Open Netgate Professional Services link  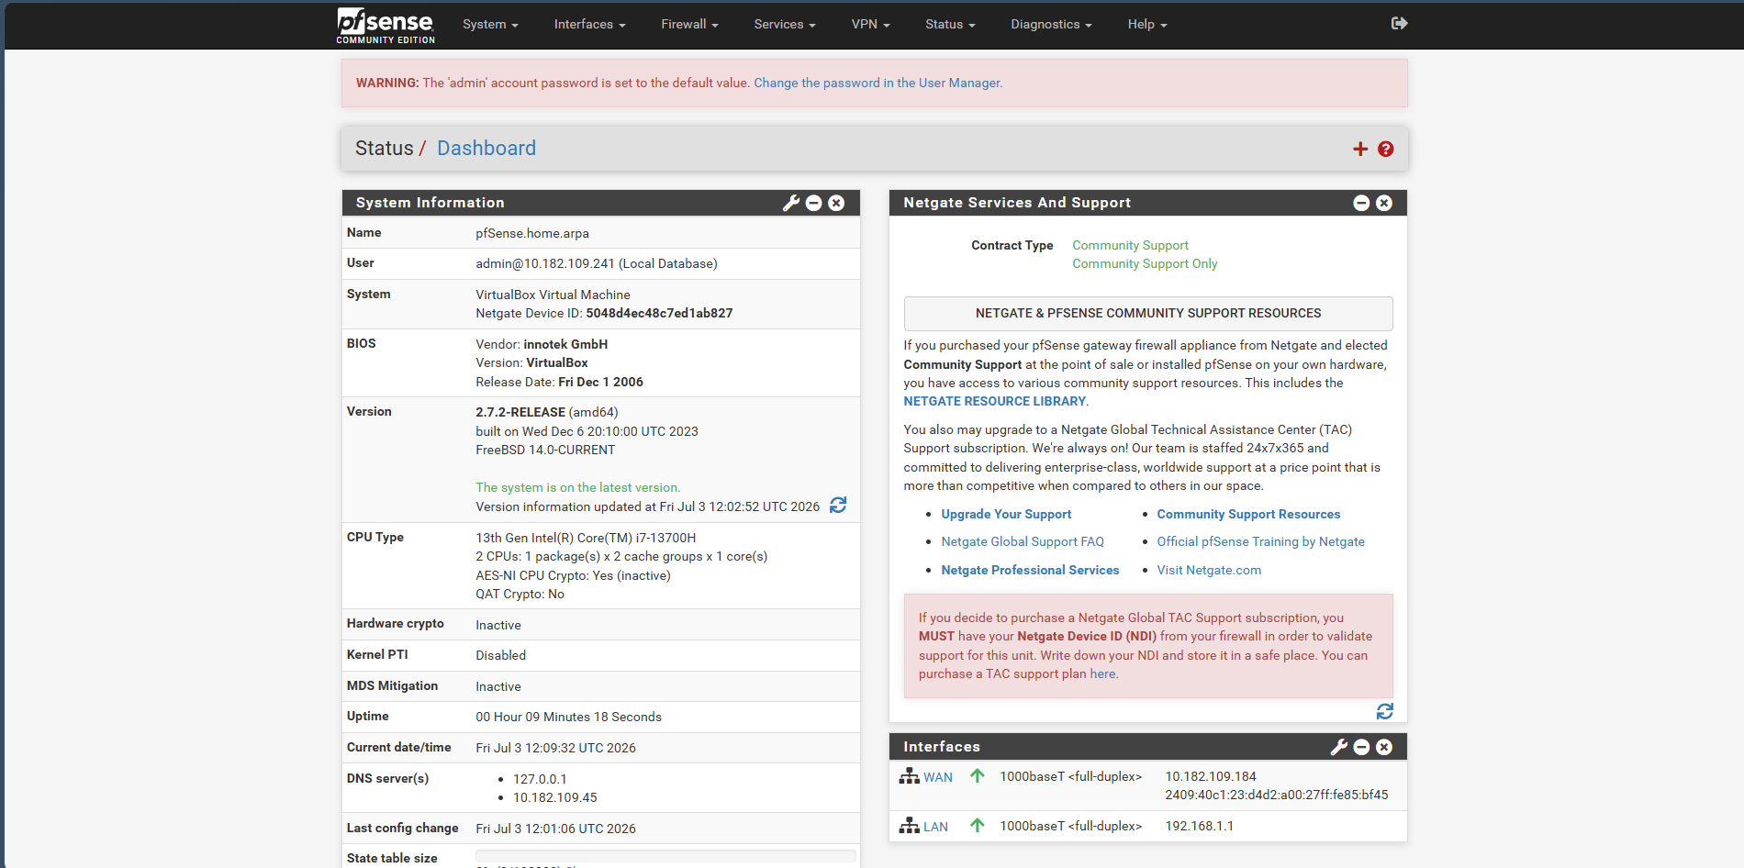pos(1030,571)
